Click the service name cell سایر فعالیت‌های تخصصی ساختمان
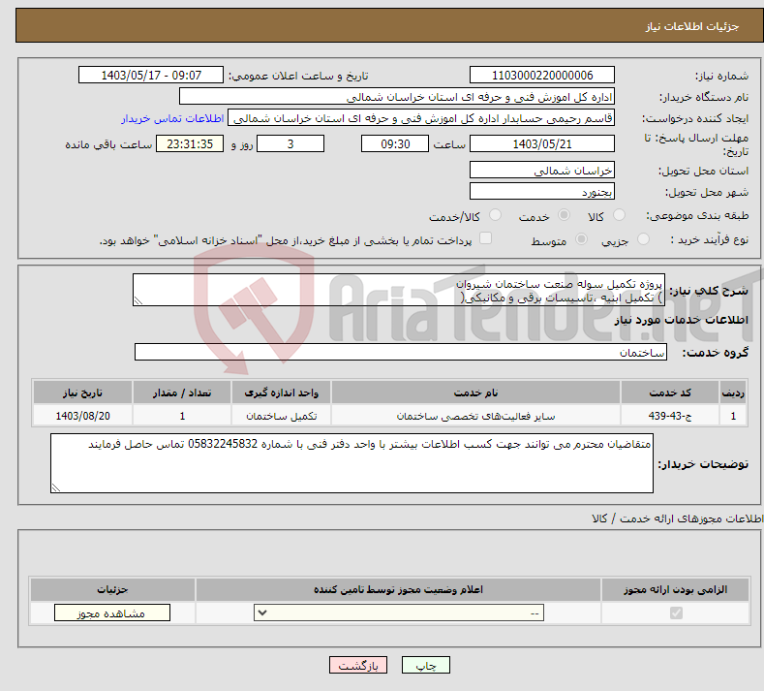Viewport: 764px width, 691px height. tap(475, 416)
